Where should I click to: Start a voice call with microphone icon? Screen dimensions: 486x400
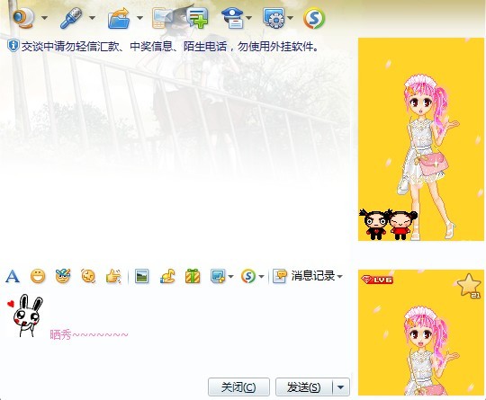(72, 18)
